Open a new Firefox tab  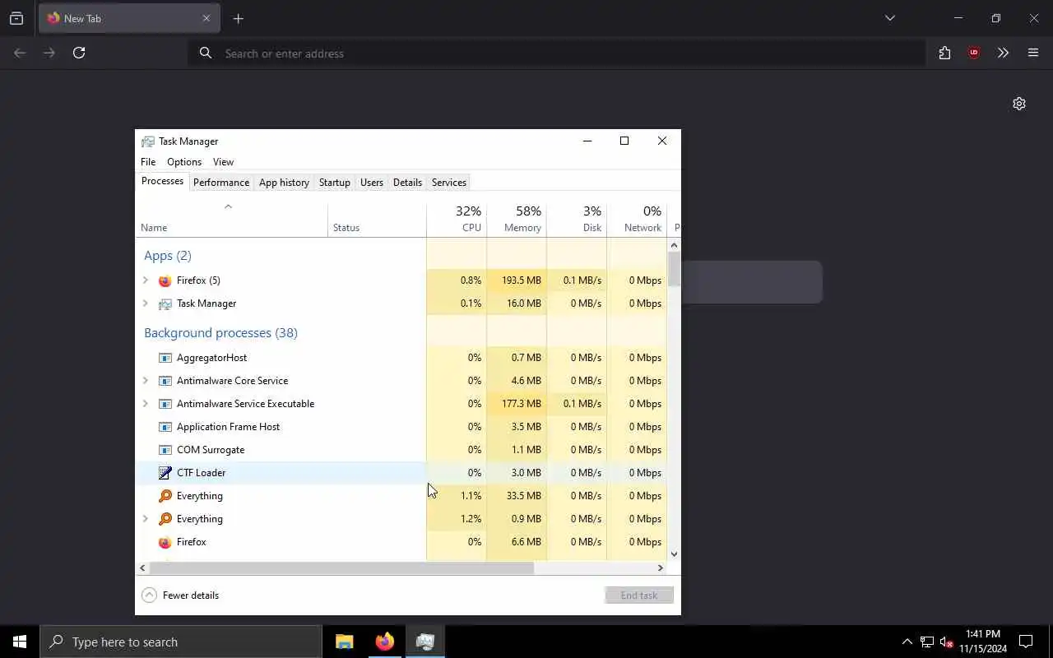(238, 18)
